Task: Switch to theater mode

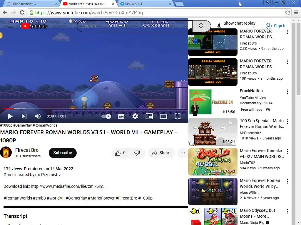Action: click(163, 116)
